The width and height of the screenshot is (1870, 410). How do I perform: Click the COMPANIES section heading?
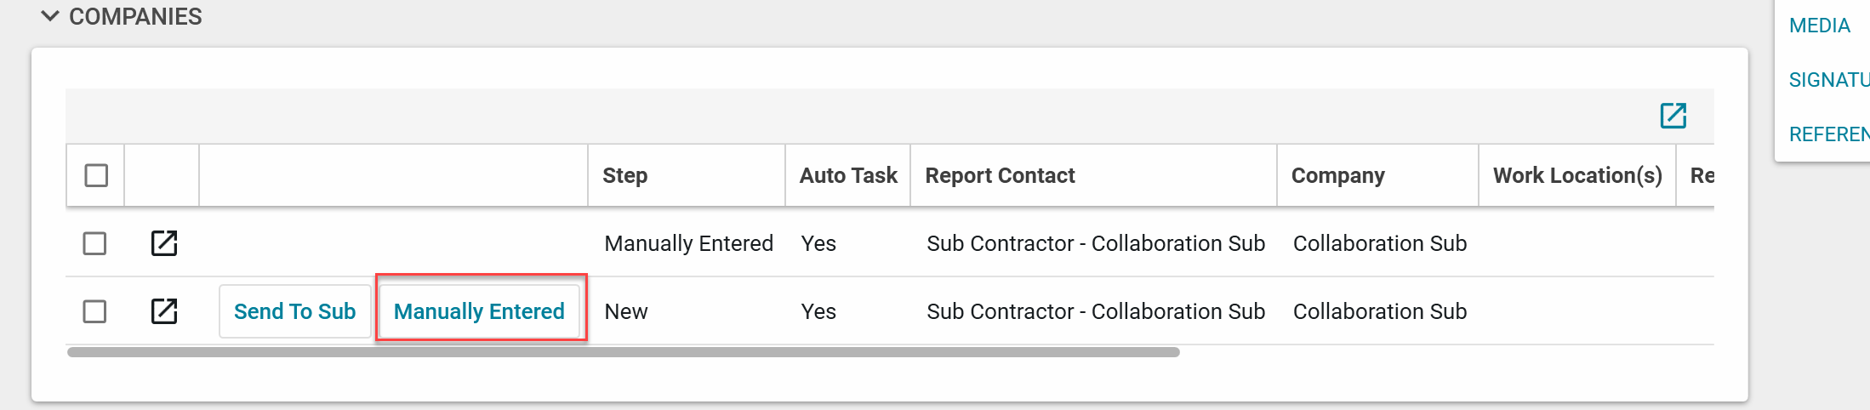tap(135, 16)
